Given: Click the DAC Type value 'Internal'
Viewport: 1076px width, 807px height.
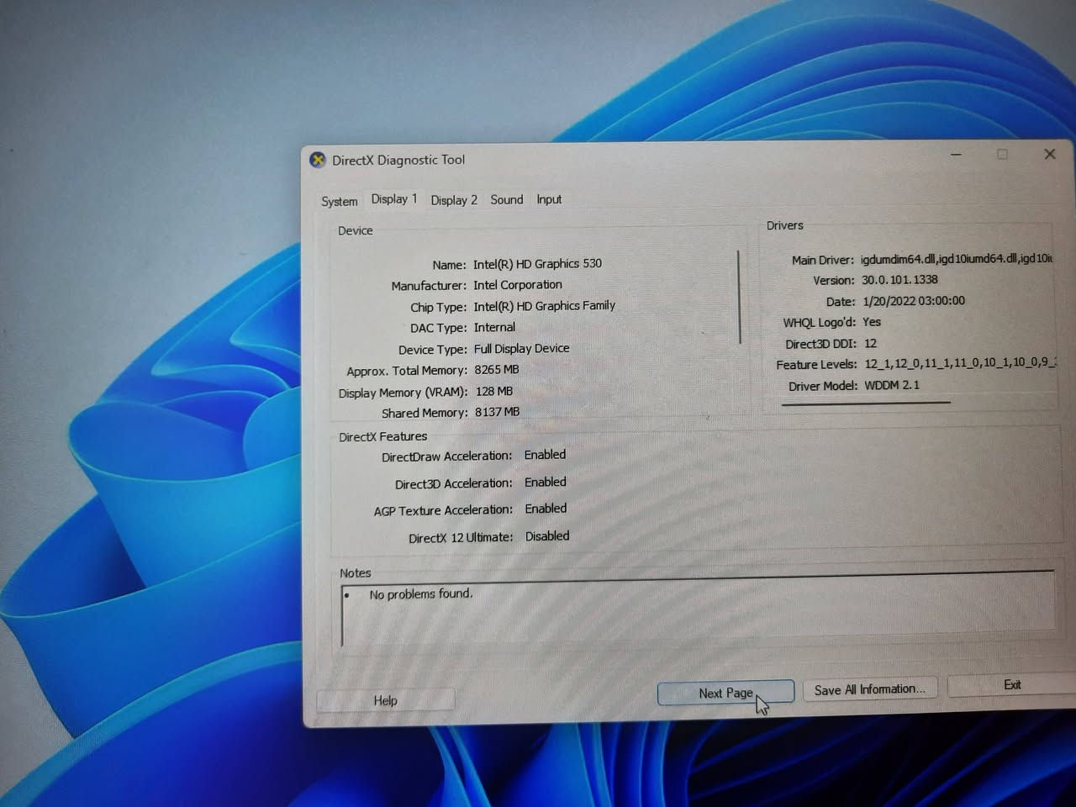Looking at the screenshot, I should [494, 327].
